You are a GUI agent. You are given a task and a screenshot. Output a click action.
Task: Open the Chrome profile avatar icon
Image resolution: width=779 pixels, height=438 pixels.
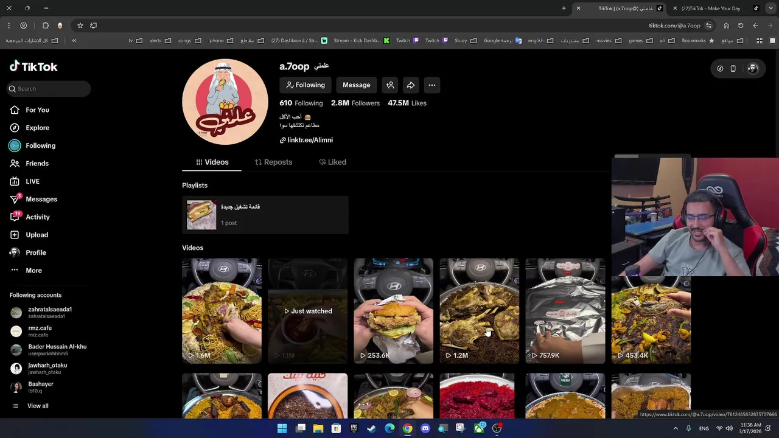pyautogui.click(x=23, y=26)
